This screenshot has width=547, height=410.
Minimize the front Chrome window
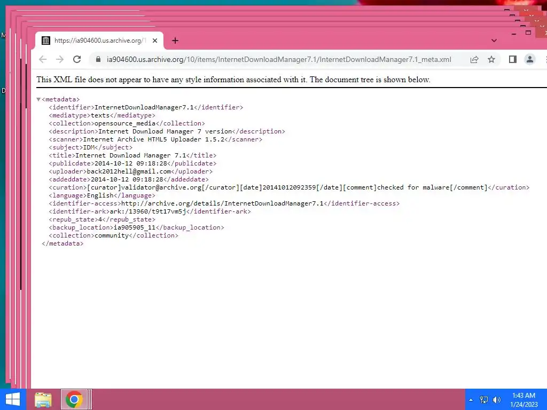coord(513,34)
